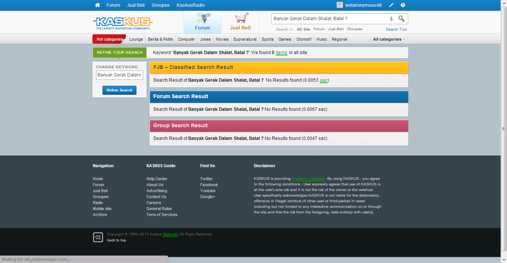507x263 pixels.
Task: Open Computer category
Action: coord(186,39)
